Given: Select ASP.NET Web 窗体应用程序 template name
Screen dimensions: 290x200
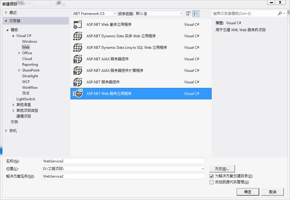Looking at the screenshot, I should (109, 24).
